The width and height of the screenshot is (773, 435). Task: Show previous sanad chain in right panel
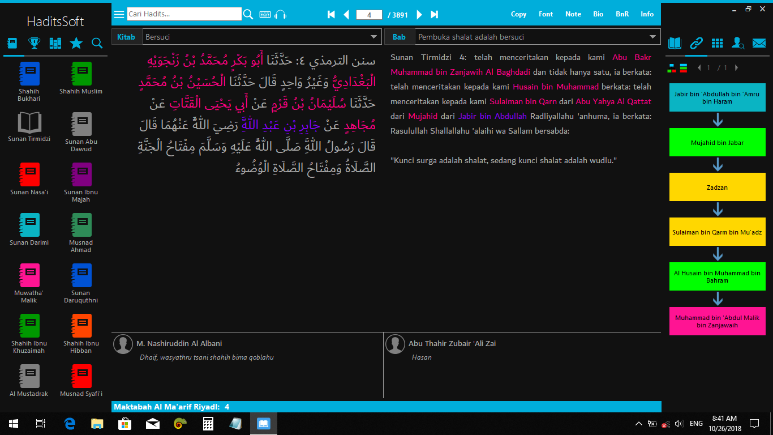(700, 68)
